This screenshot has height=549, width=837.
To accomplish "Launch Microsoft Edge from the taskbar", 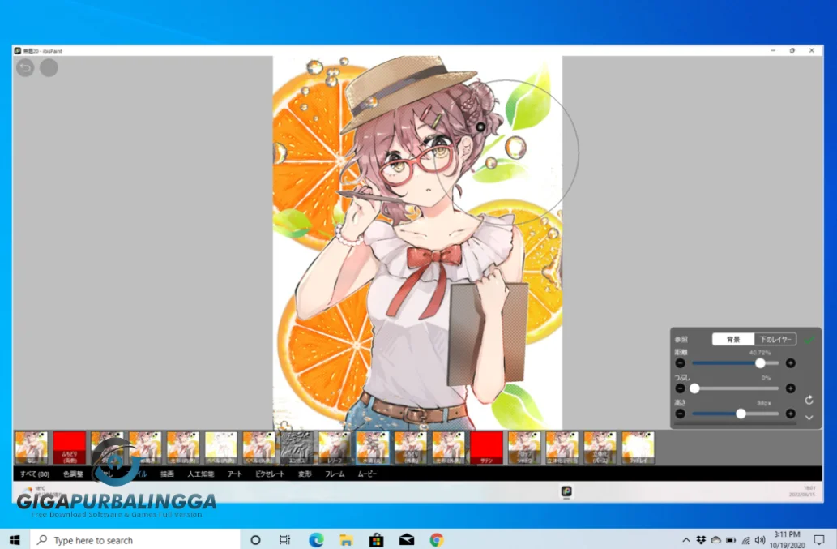I will pyautogui.click(x=316, y=540).
